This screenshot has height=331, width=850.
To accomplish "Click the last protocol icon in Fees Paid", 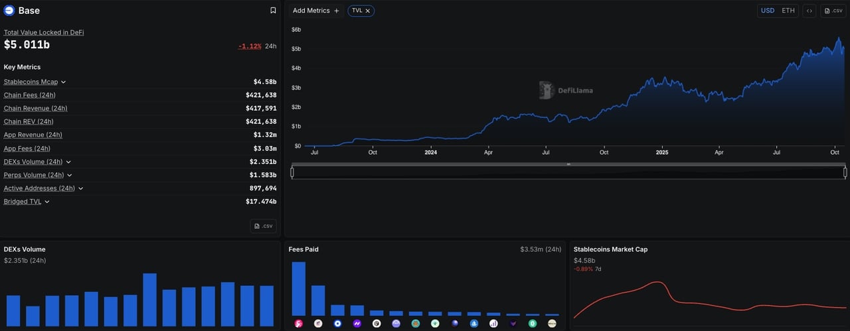I will click(x=552, y=324).
